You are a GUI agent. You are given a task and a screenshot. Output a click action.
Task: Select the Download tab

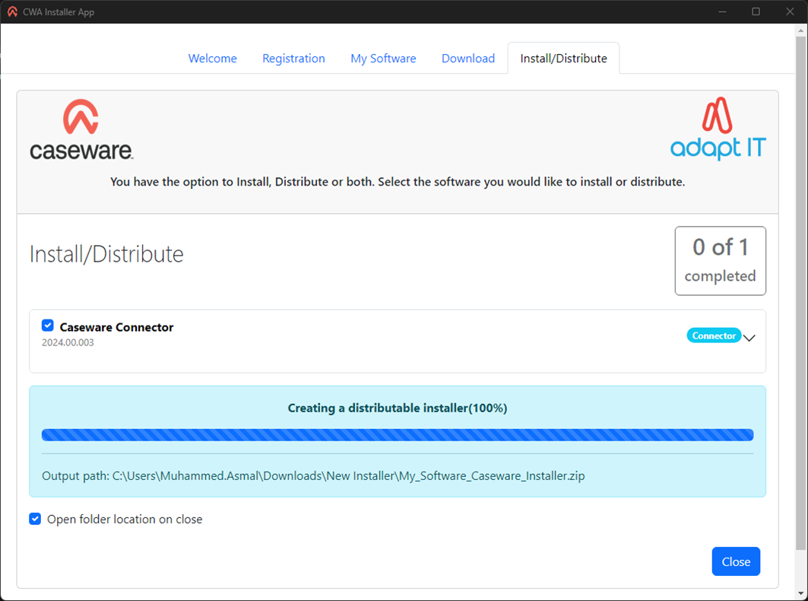pos(468,59)
